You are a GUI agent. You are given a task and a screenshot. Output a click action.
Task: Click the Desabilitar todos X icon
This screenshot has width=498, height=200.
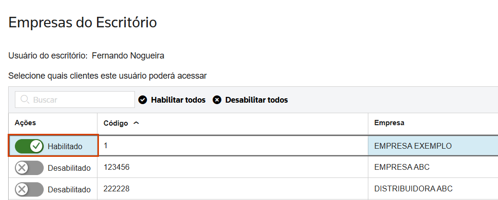[x=217, y=100]
